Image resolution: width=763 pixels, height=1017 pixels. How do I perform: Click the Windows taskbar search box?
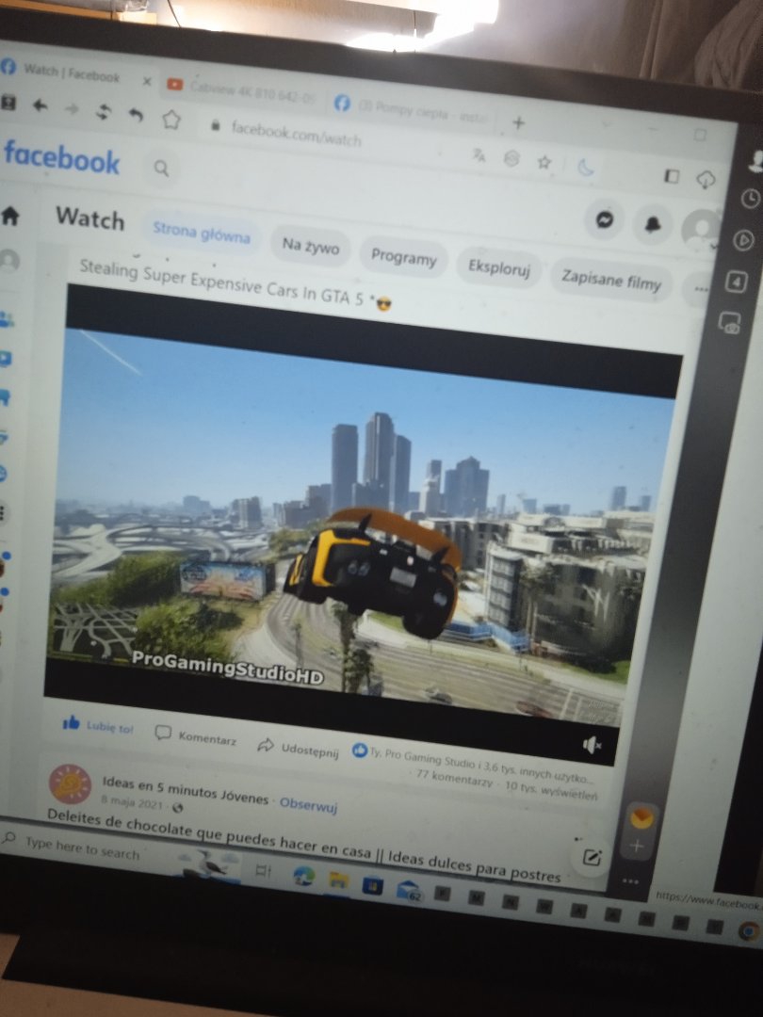[x=83, y=847]
